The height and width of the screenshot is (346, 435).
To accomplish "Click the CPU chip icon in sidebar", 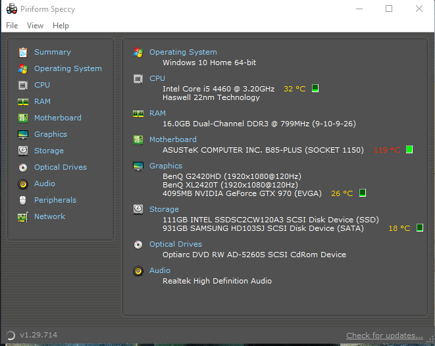I will 23,85.
